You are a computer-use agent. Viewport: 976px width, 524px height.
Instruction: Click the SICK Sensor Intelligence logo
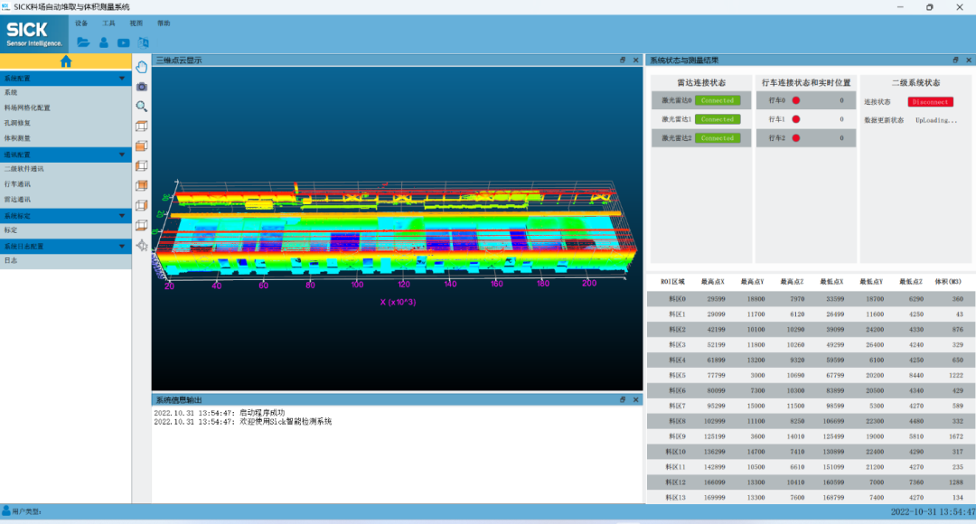click(34, 34)
